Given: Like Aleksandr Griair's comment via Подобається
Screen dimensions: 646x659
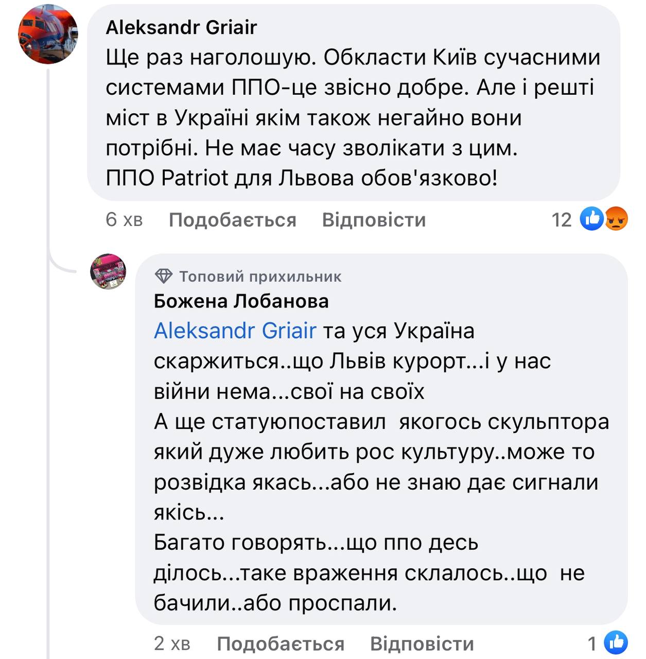Looking at the screenshot, I should [232, 220].
